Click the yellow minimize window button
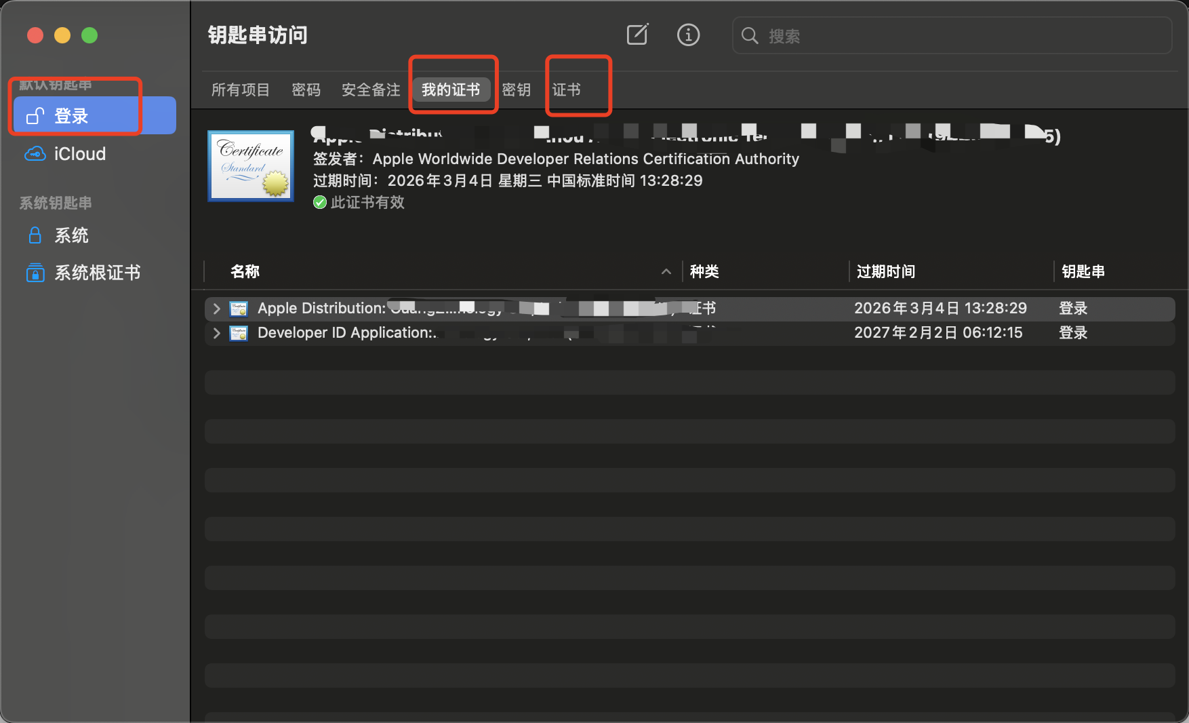The height and width of the screenshot is (723, 1189). (x=62, y=35)
